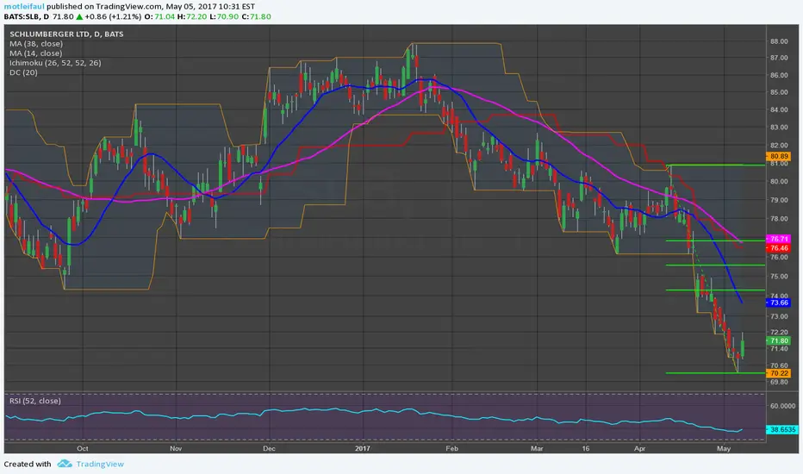Click the 16 label on time axis
The width and height of the screenshot is (803, 474).
pyautogui.click(x=586, y=448)
